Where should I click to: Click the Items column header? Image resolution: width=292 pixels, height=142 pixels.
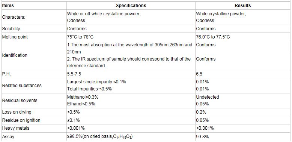[x=8, y=6]
